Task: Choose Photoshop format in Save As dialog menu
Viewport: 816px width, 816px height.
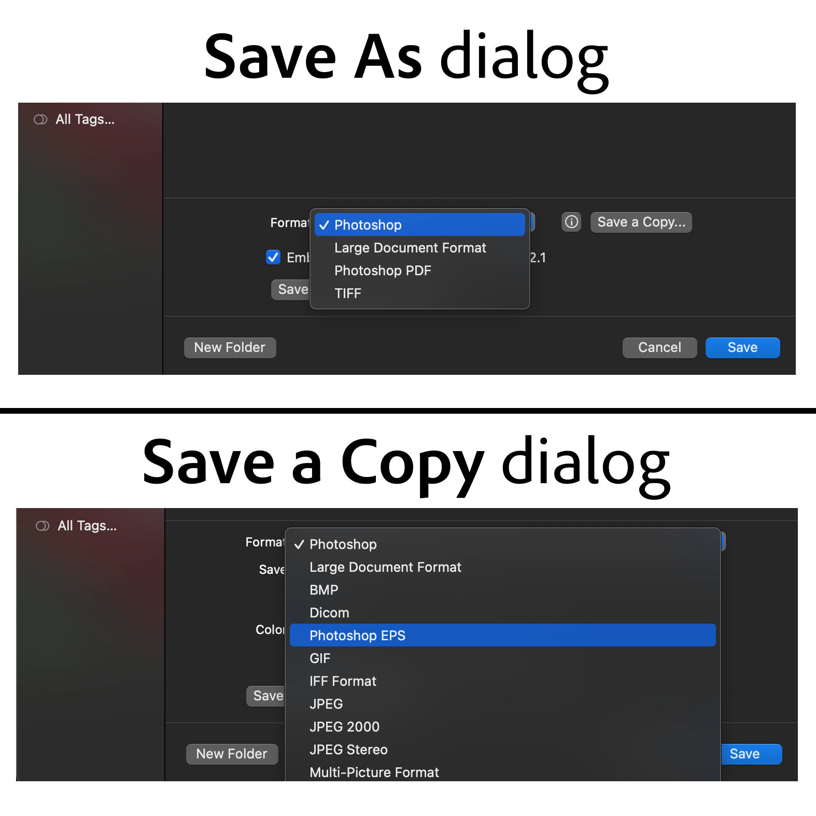Action: pyautogui.click(x=420, y=224)
